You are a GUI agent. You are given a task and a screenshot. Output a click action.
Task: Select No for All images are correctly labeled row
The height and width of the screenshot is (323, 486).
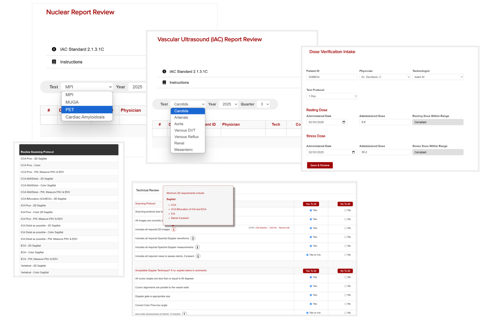coord(345,219)
